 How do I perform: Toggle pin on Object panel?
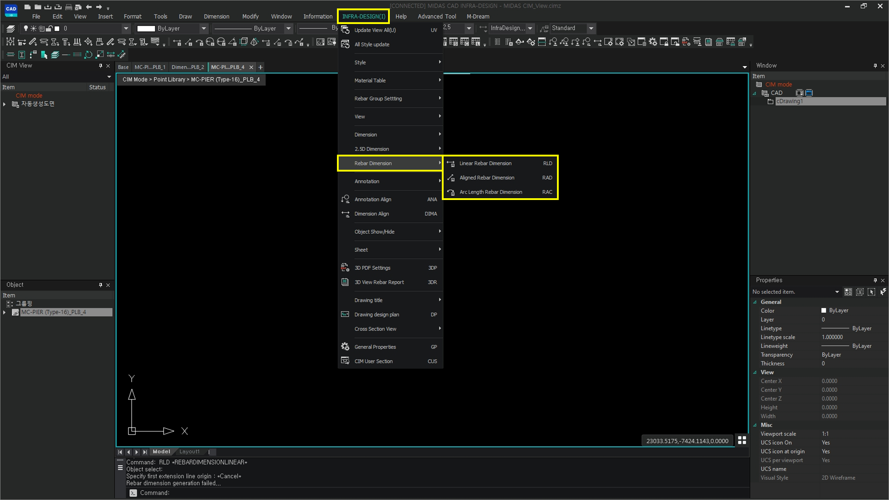click(100, 285)
